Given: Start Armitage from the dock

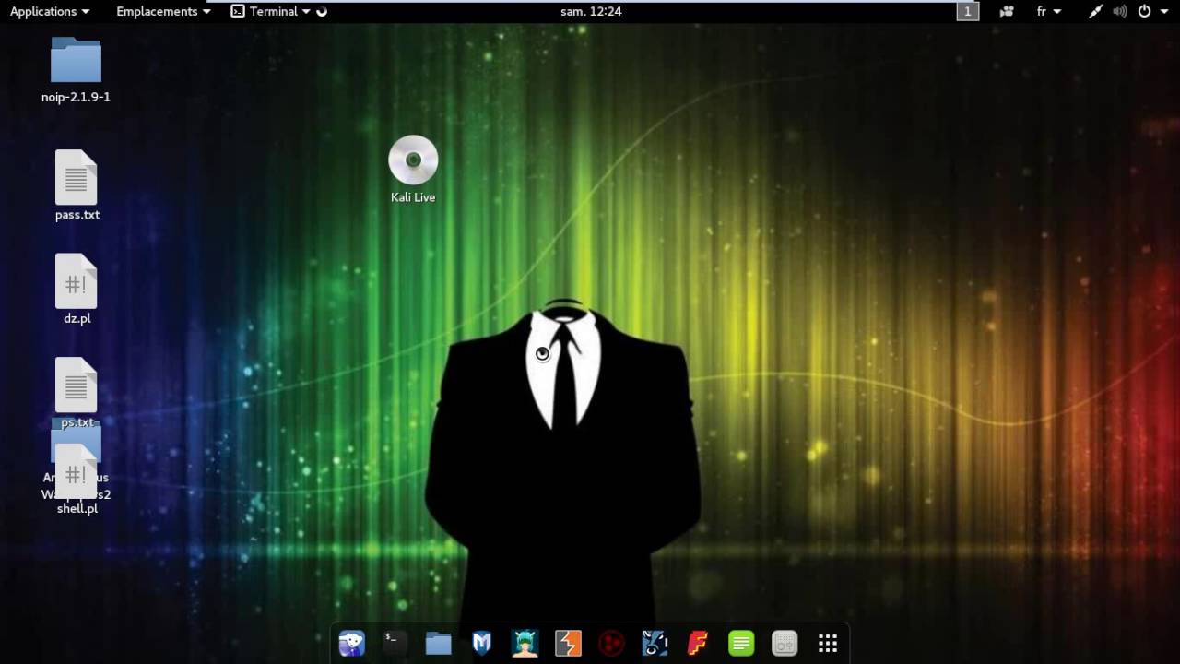Looking at the screenshot, I should (525, 643).
